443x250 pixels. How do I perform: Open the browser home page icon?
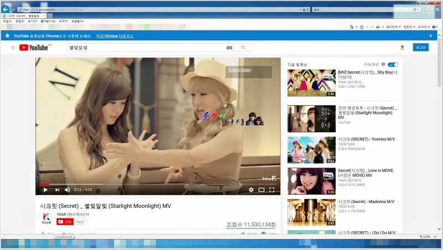click(426, 9)
